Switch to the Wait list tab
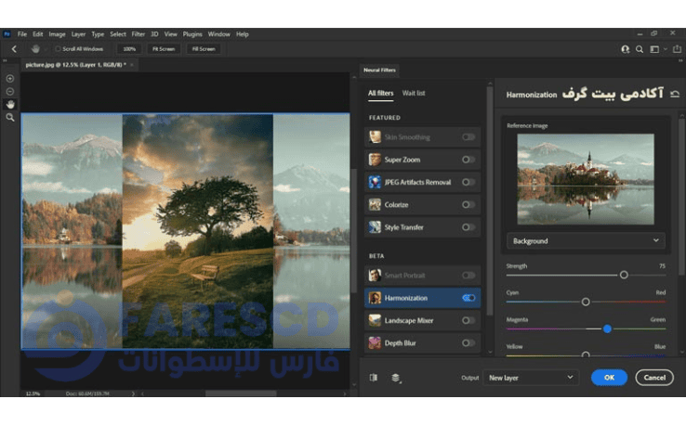 (x=414, y=93)
